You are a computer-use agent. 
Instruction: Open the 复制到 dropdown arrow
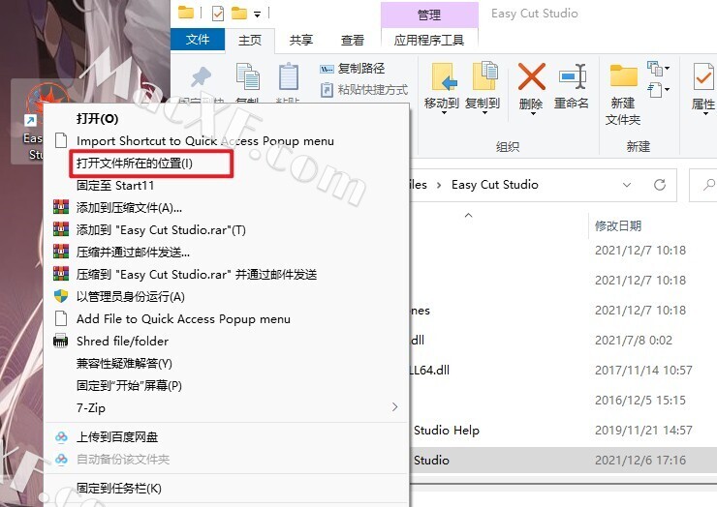tap(484, 113)
